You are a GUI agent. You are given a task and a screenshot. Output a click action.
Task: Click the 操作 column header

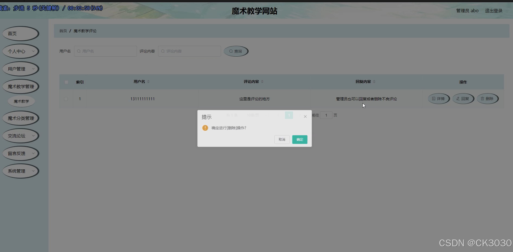tap(463, 82)
